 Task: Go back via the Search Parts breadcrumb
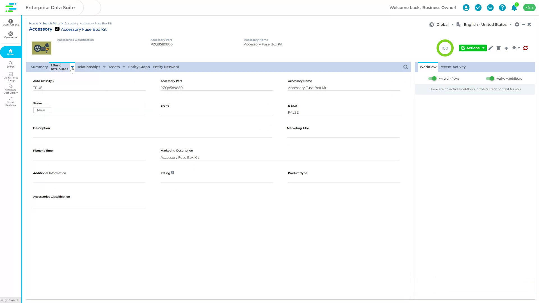(x=51, y=23)
